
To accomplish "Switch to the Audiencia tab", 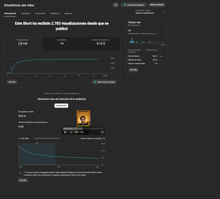I will (x=55, y=13).
